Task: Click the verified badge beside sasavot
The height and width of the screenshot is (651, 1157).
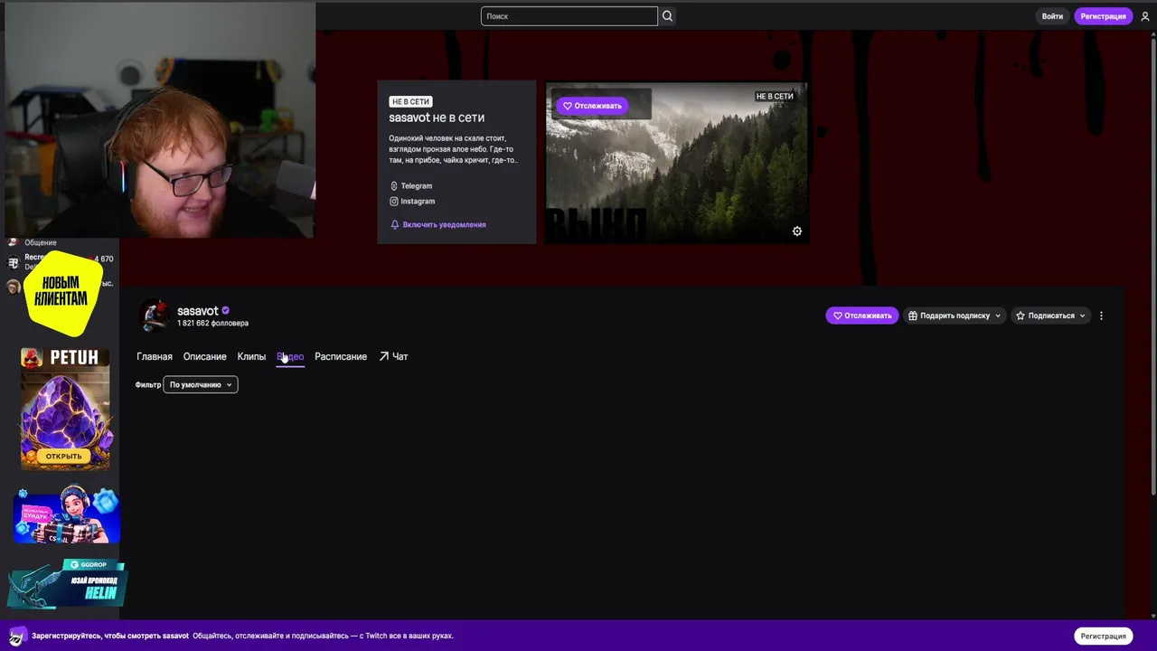Action: [225, 311]
